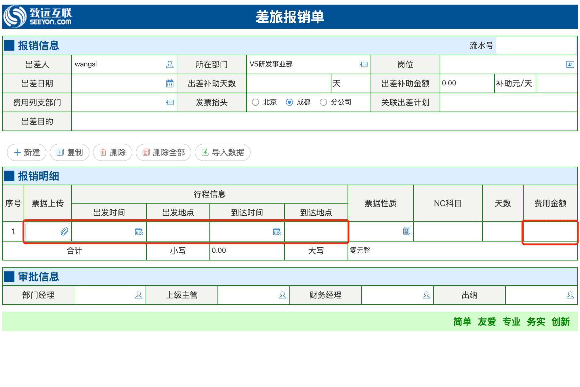Viewport: 580px width, 387px height.
Task: Select the 成都 radio button
Action: [289, 102]
